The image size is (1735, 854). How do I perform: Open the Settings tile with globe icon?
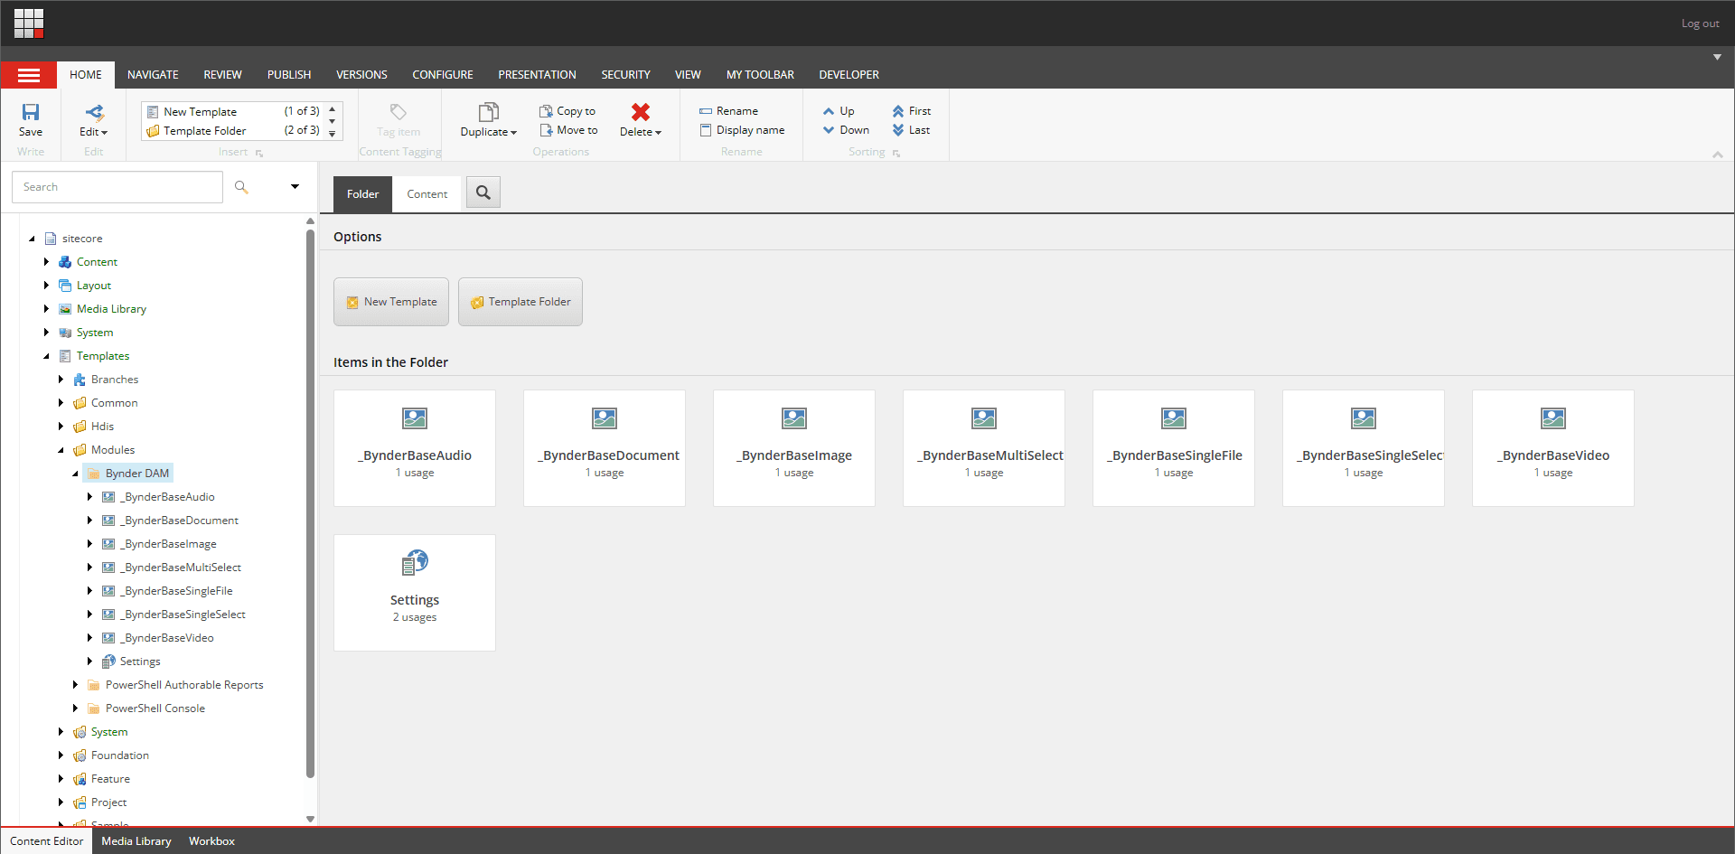click(x=415, y=593)
